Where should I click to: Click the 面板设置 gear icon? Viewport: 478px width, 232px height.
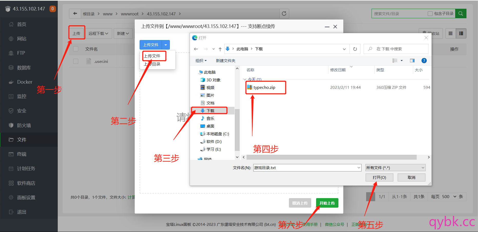click(11, 197)
